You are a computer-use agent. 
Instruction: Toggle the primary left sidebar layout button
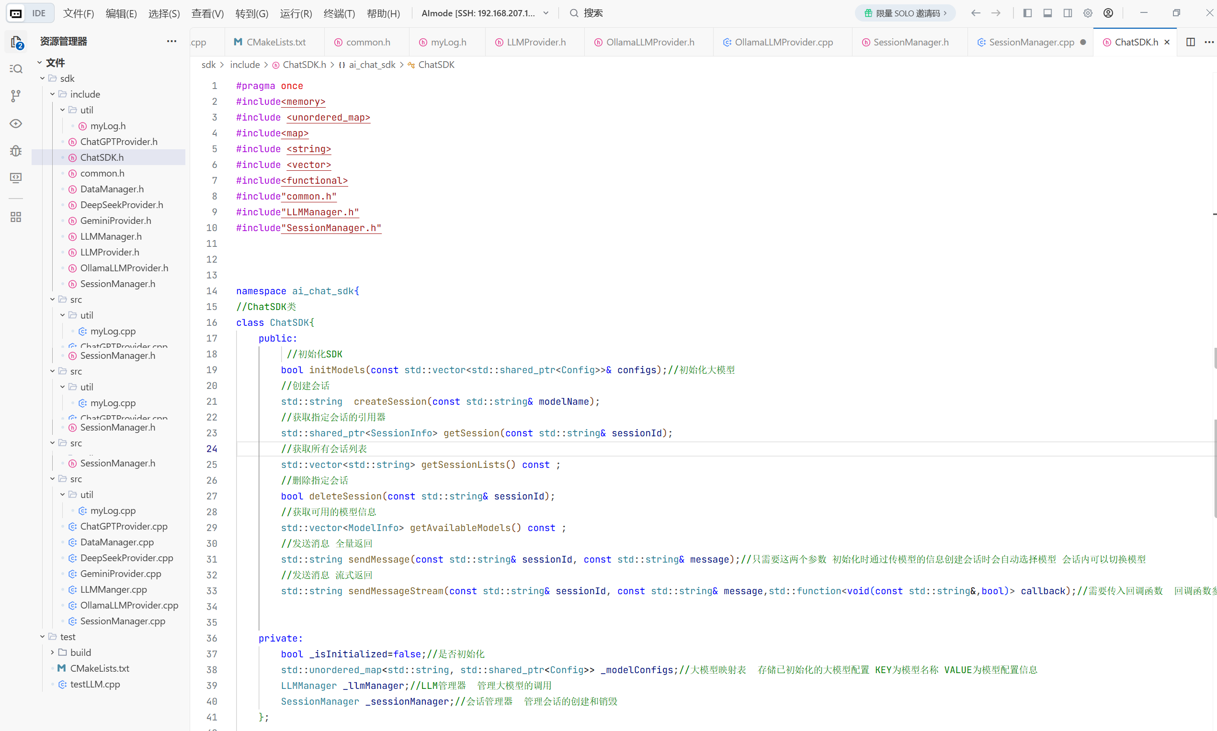click(1028, 13)
